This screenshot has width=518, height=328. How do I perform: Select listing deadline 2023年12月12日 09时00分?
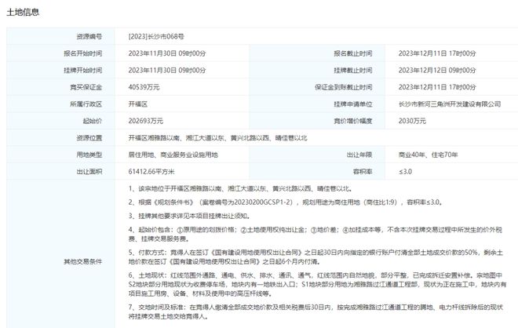pos(437,71)
